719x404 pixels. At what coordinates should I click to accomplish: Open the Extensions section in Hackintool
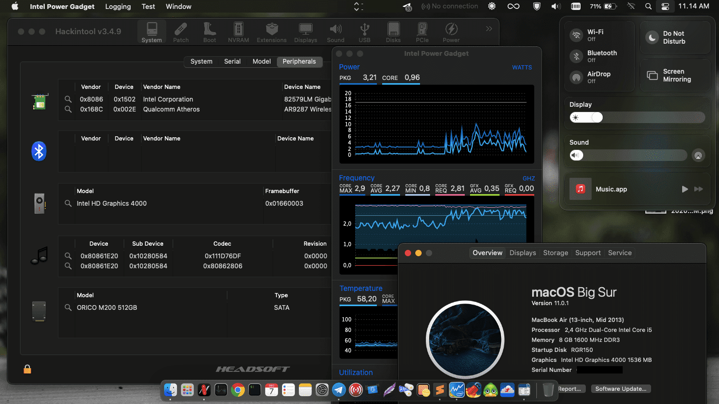[272, 32]
